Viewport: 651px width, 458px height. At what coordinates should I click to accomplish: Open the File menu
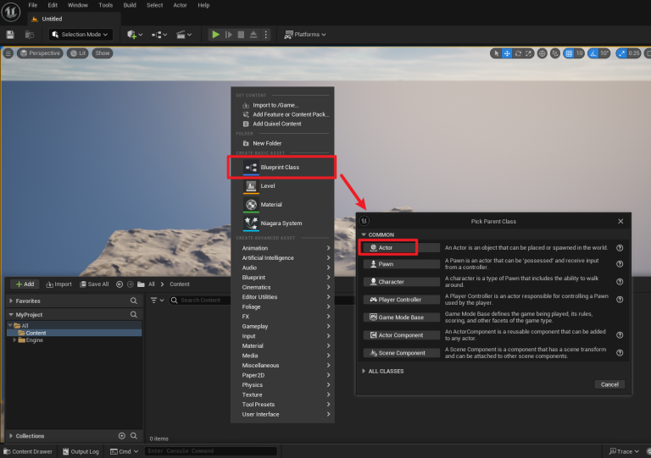click(x=33, y=5)
